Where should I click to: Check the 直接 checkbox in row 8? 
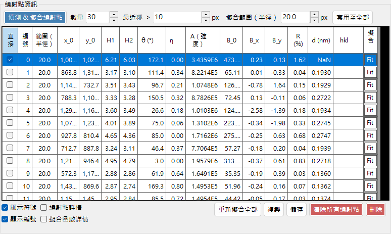tap(10, 160)
